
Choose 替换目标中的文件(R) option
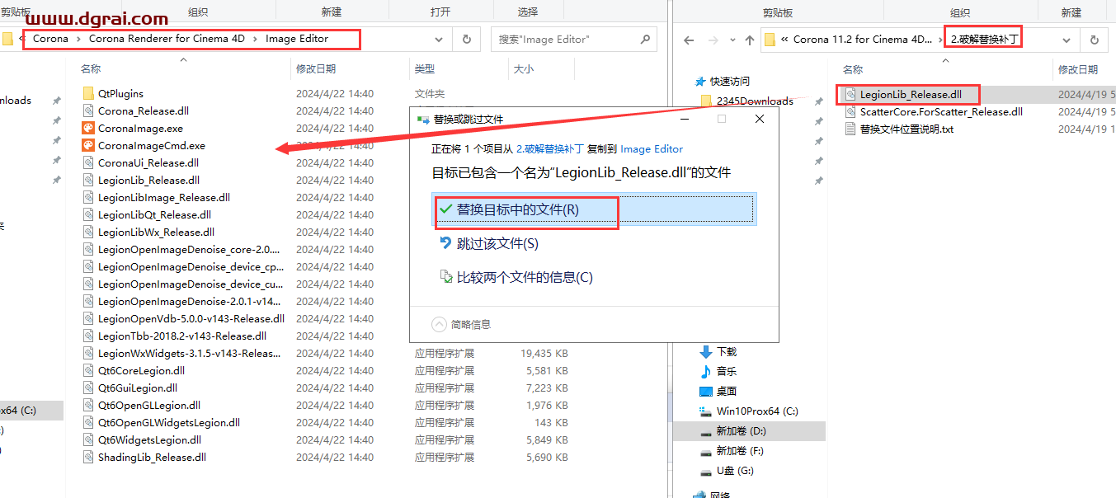[517, 209]
